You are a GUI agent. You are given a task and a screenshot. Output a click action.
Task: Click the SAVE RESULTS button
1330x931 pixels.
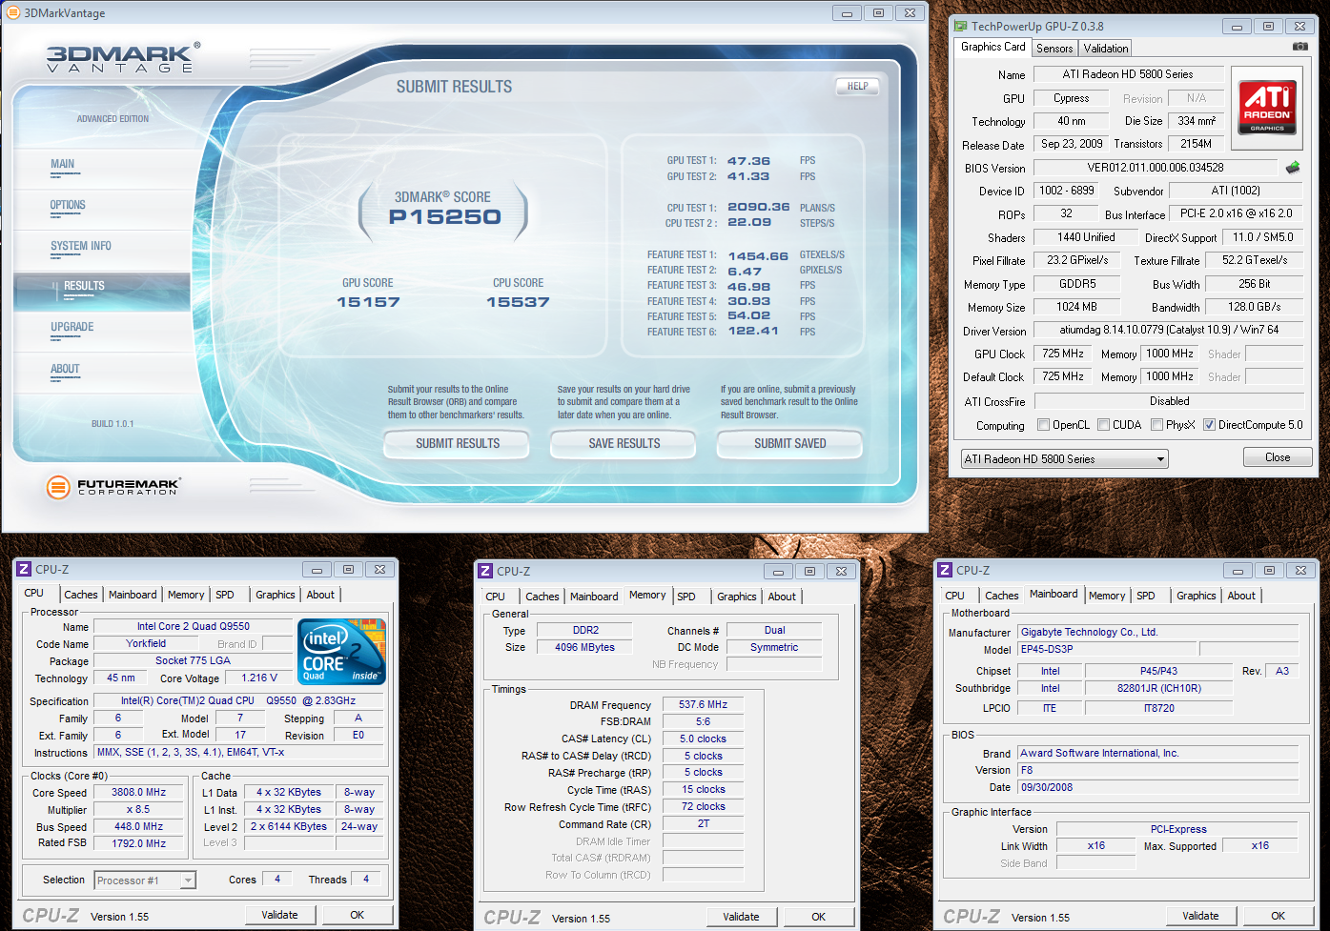click(624, 443)
